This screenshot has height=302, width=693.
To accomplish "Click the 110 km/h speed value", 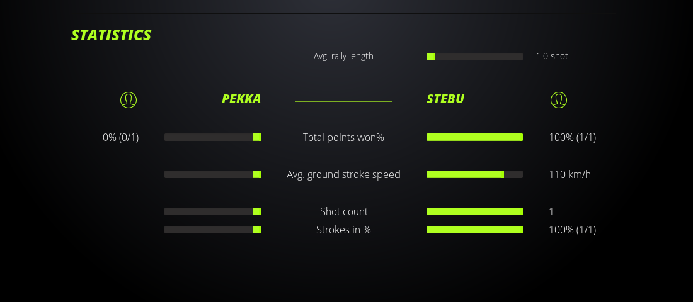I will click(x=570, y=174).
